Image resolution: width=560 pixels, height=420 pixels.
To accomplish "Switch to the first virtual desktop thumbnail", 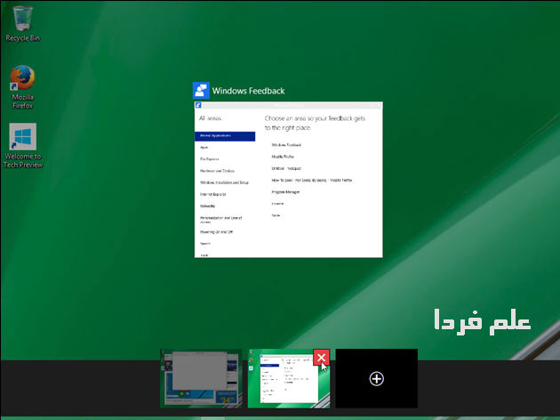I will 200,378.
